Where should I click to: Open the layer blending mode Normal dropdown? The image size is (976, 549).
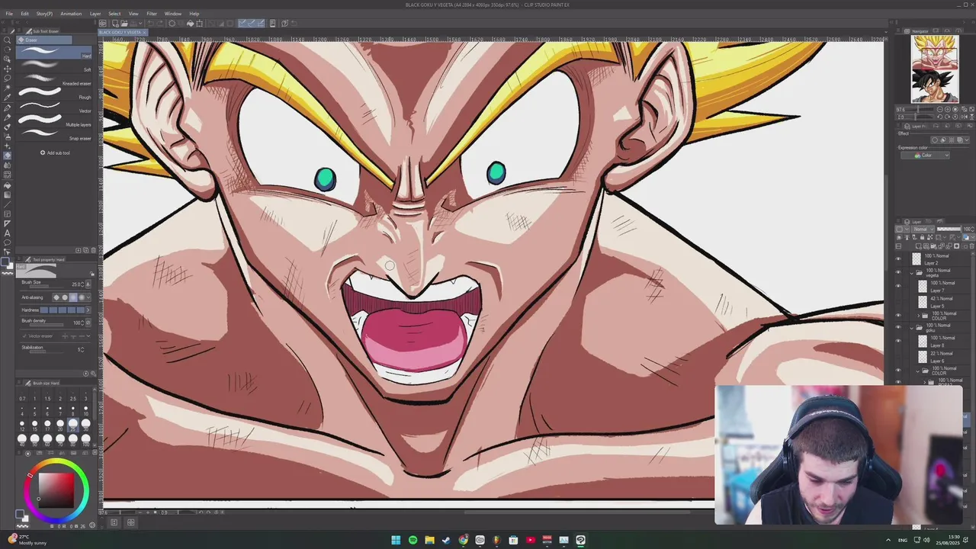click(x=924, y=230)
